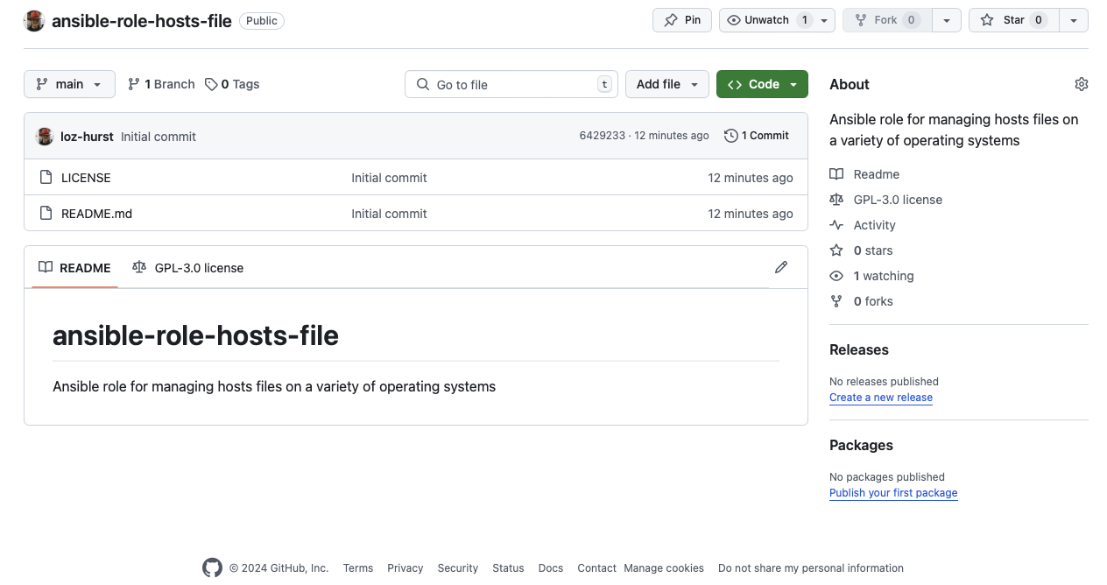Image resolution: width=1107 pixels, height=585 pixels.
Task: Expand the Add file dropdown
Action: pos(667,84)
